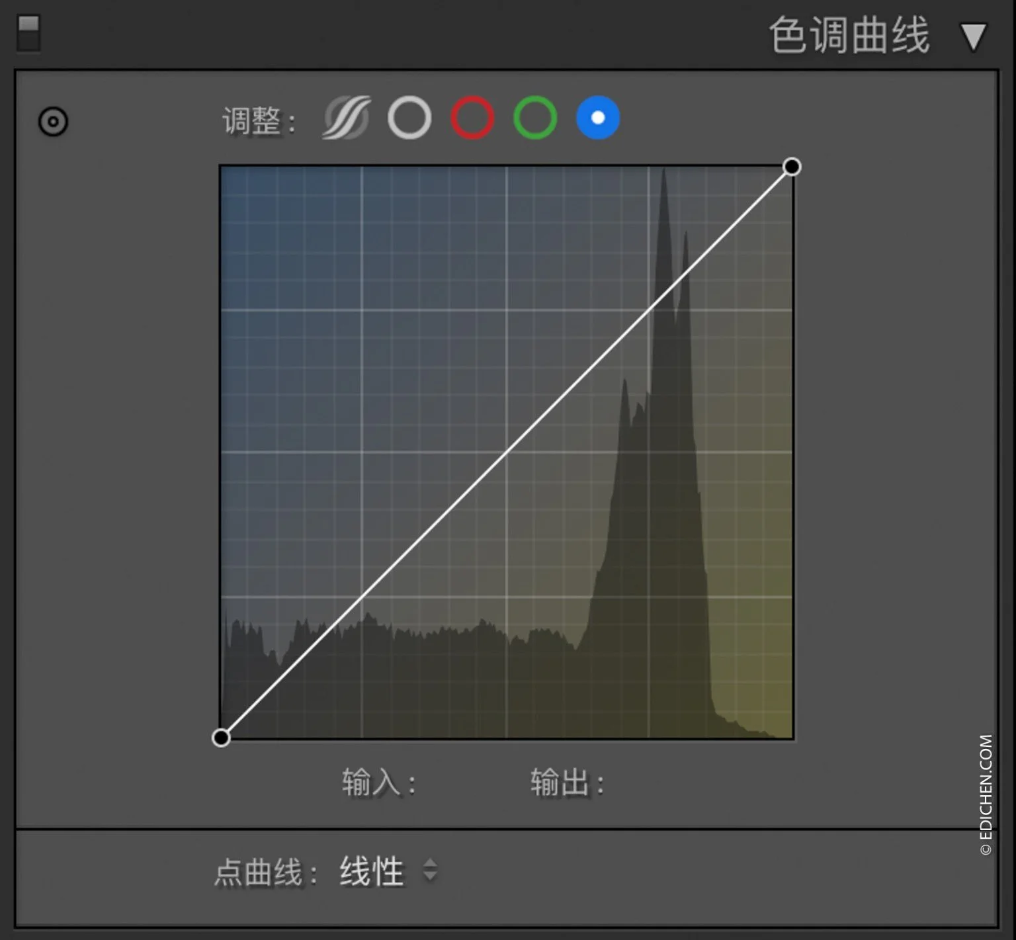Click the 输入 input field label
The height and width of the screenshot is (940, 1016).
point(377,783)
